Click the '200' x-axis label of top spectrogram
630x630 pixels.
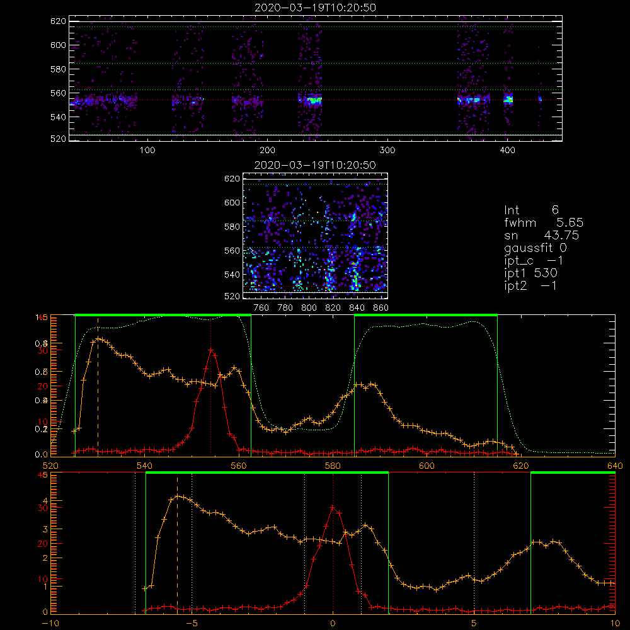click(267, 151)
